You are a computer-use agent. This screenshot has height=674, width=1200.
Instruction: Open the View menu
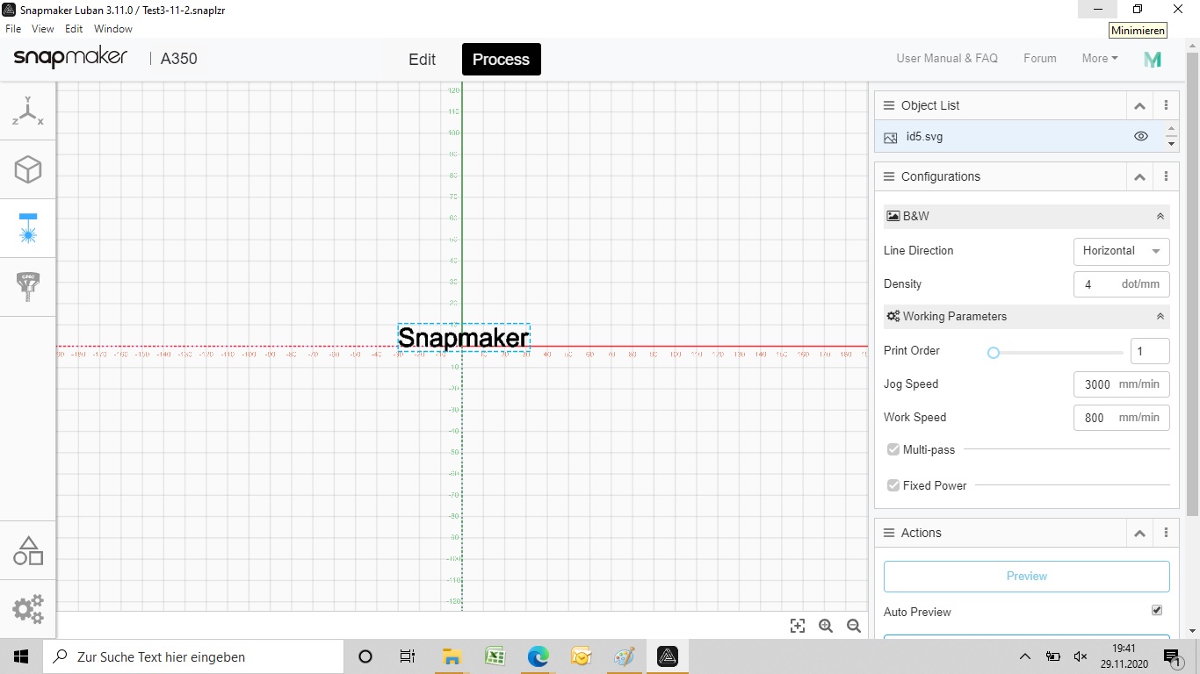42,28
